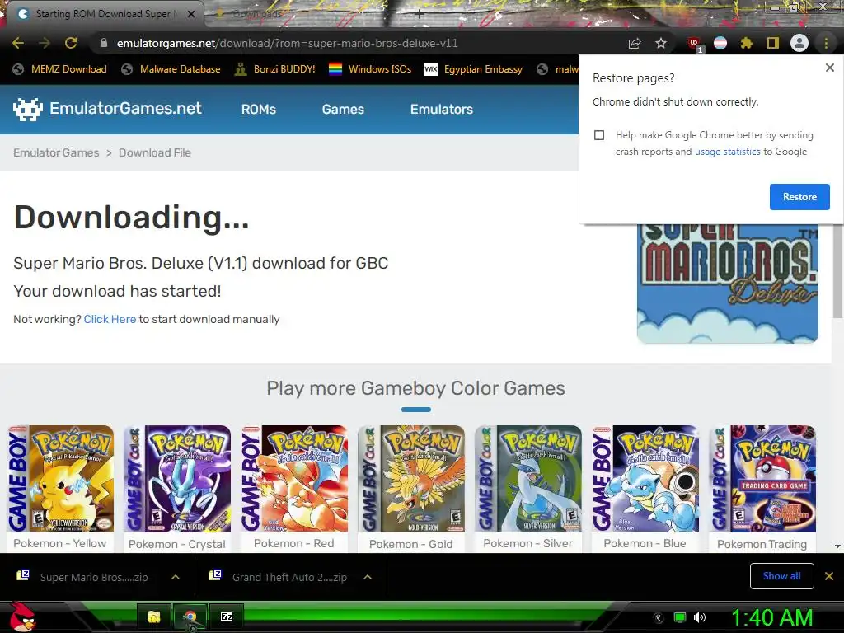Viewport: 844px width, 633px height.
Task: Open the ROMs menu
Action: point(258,110)
